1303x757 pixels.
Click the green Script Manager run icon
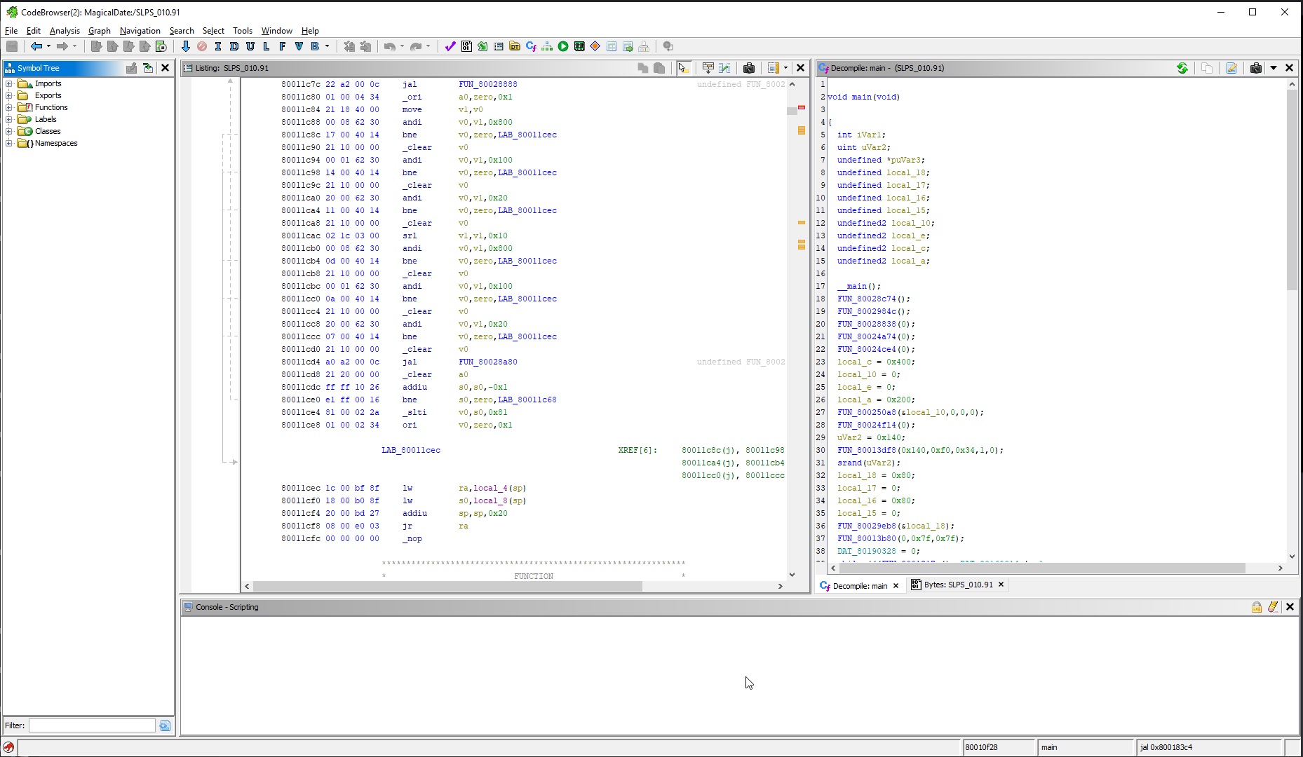pyautogui.click(x=563, y=46)
